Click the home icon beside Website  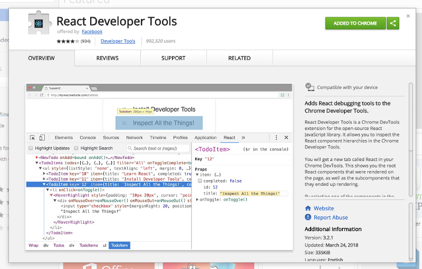pyautogui.click(x=308, y=208)
